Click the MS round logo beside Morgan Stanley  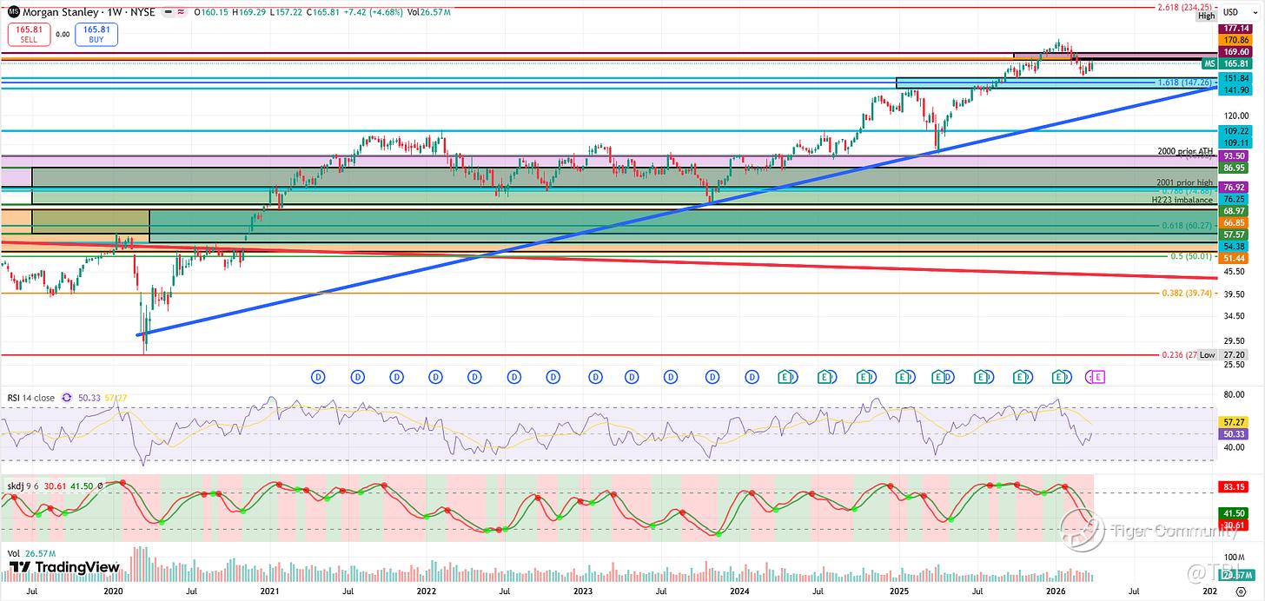pos(13,11)
